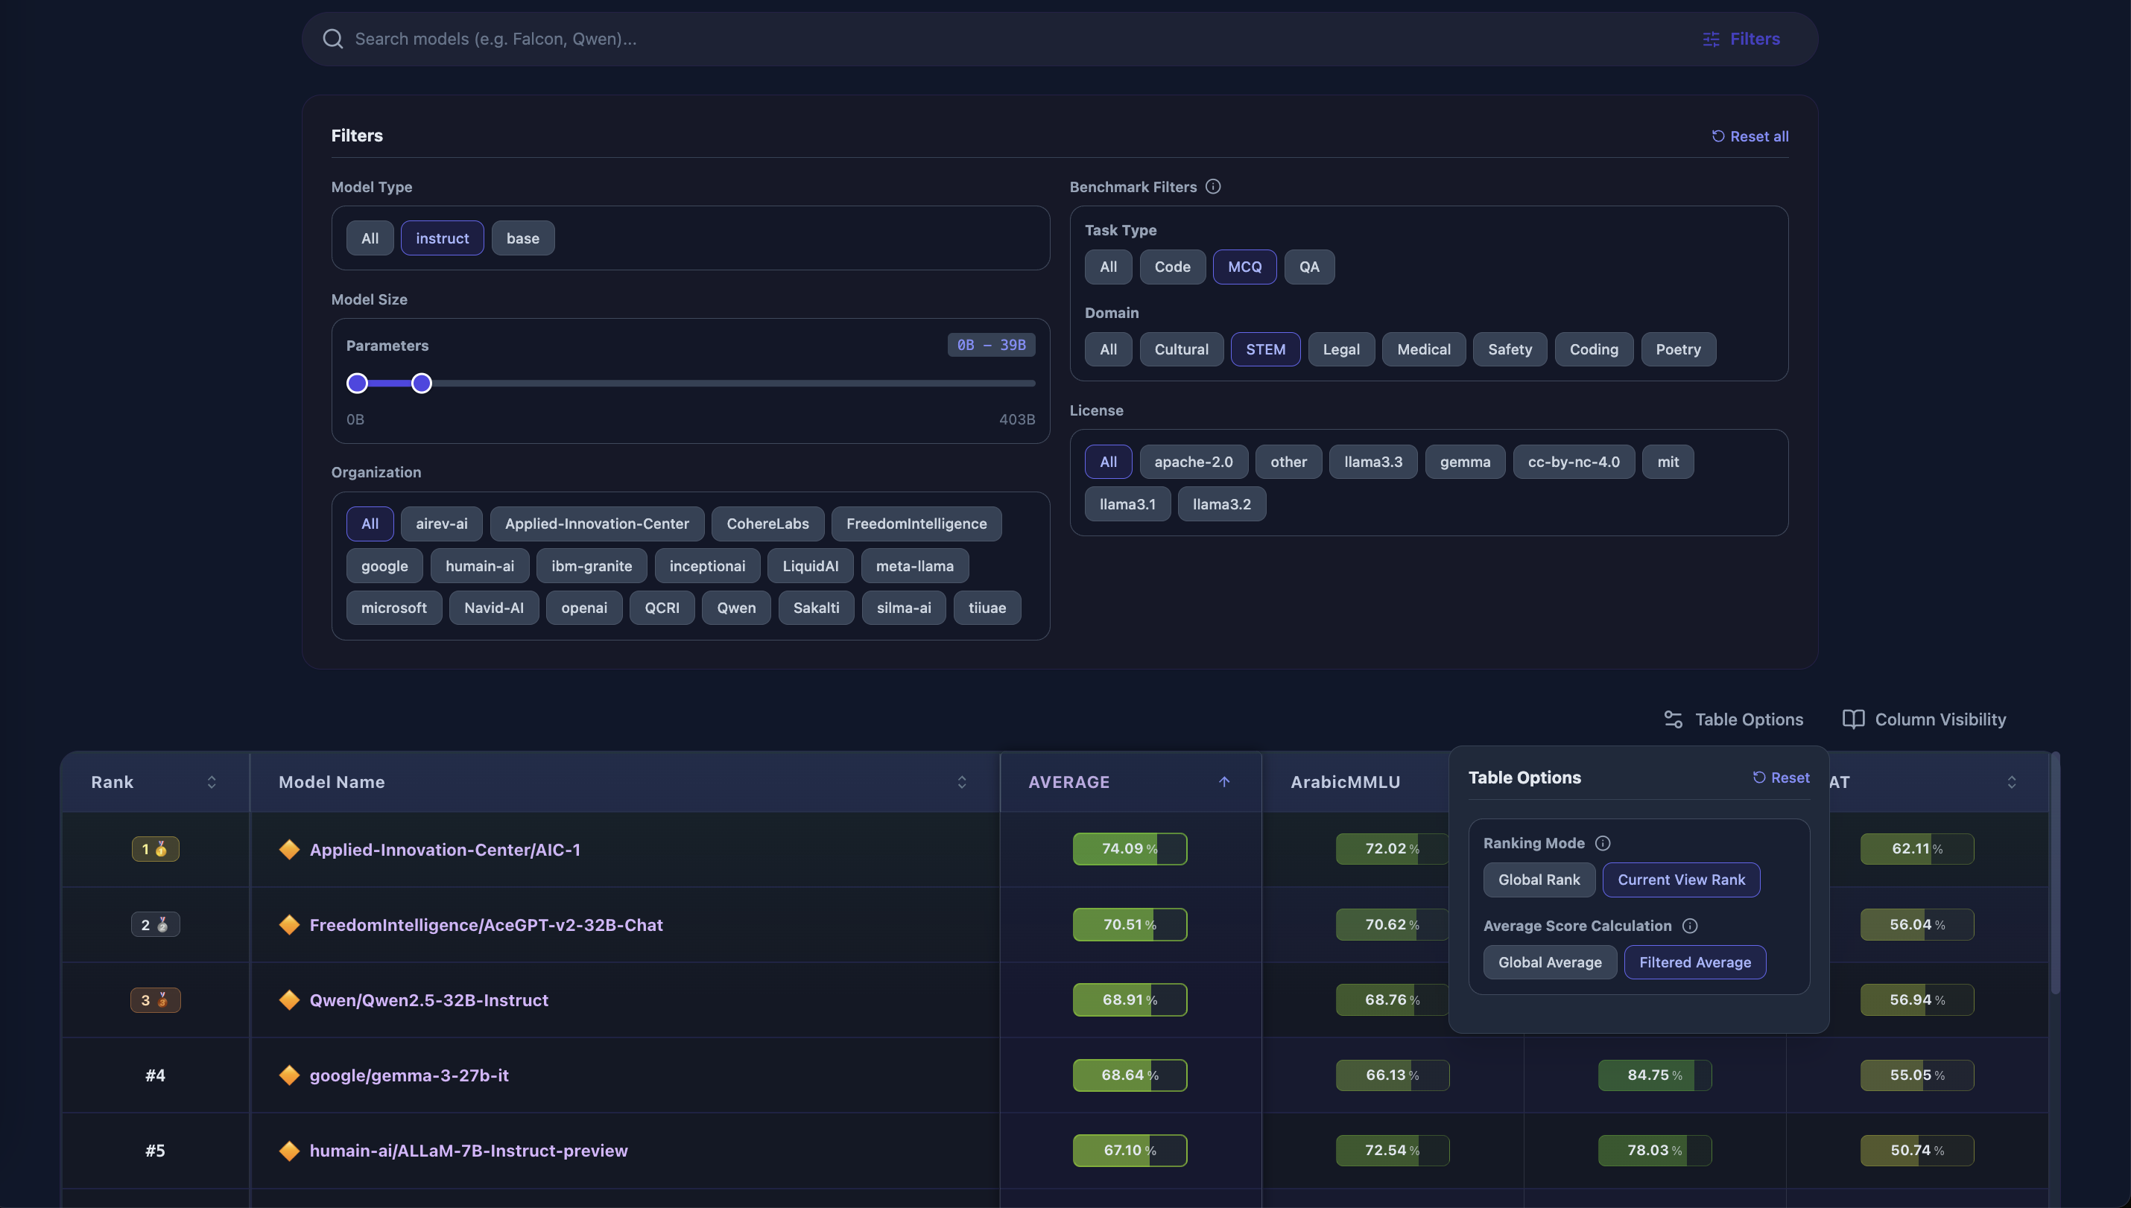
Task: Switch to Global Average calculation
Action: click(1549, 962)
